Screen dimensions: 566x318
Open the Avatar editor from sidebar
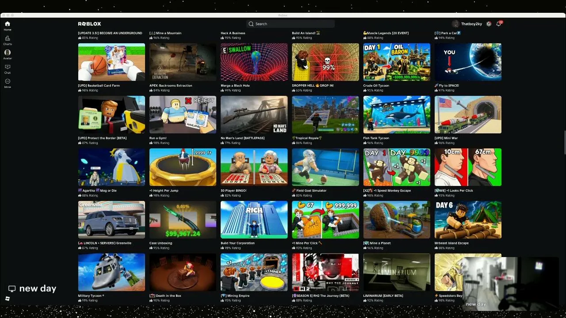click(x=8, y=54)
